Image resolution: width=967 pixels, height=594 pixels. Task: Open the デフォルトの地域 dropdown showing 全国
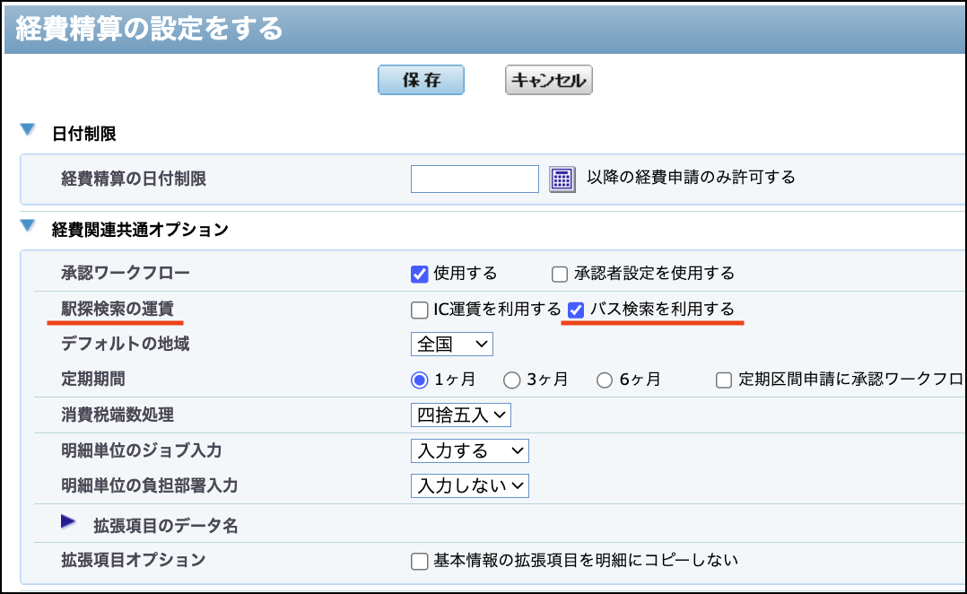(452, 344)
